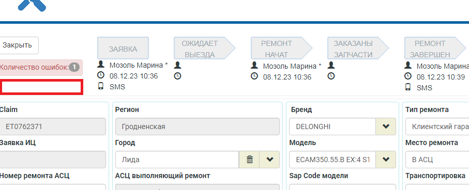Image resolution: width=469 pixels, height=190 pixels.
Task: Click the Claim label
Action: 8,109
